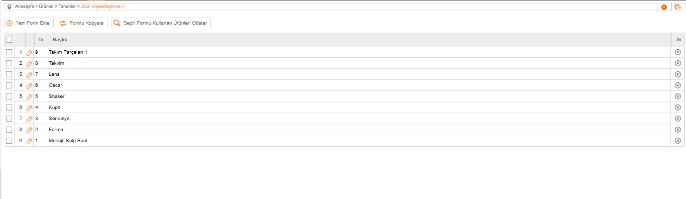Click the location pin icon in breadcrumb
Image resolution: width=686 pixels, height=199 pixels.
click(x=9, y=7)
